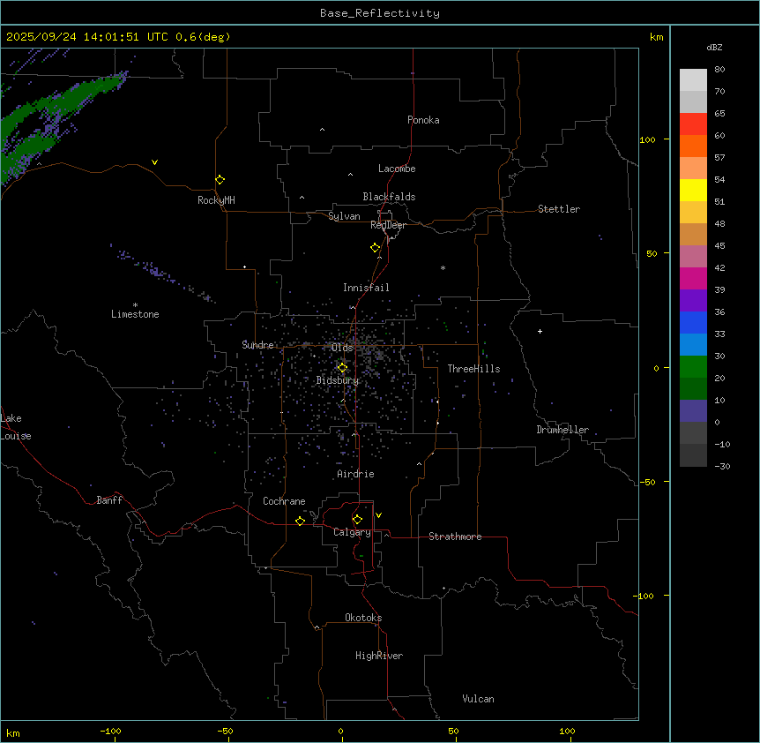Choose the purple 36-39 dBZ legend swatch
Screen dimensions: 760x743
pyautogui.click(x=693, y=300)
